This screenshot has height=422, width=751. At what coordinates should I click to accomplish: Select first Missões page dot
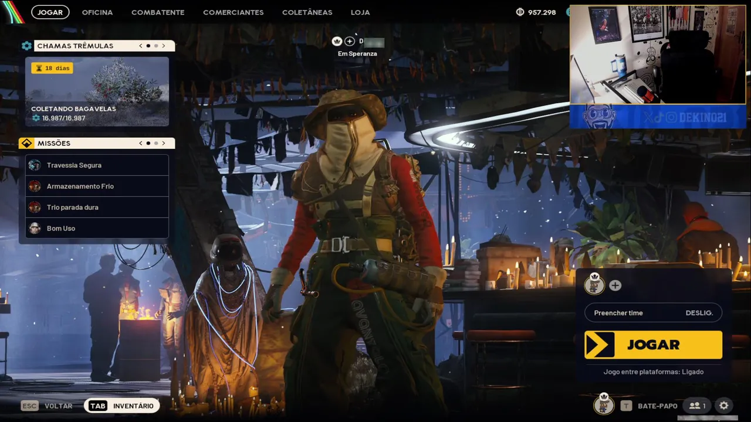pos(148,143)
